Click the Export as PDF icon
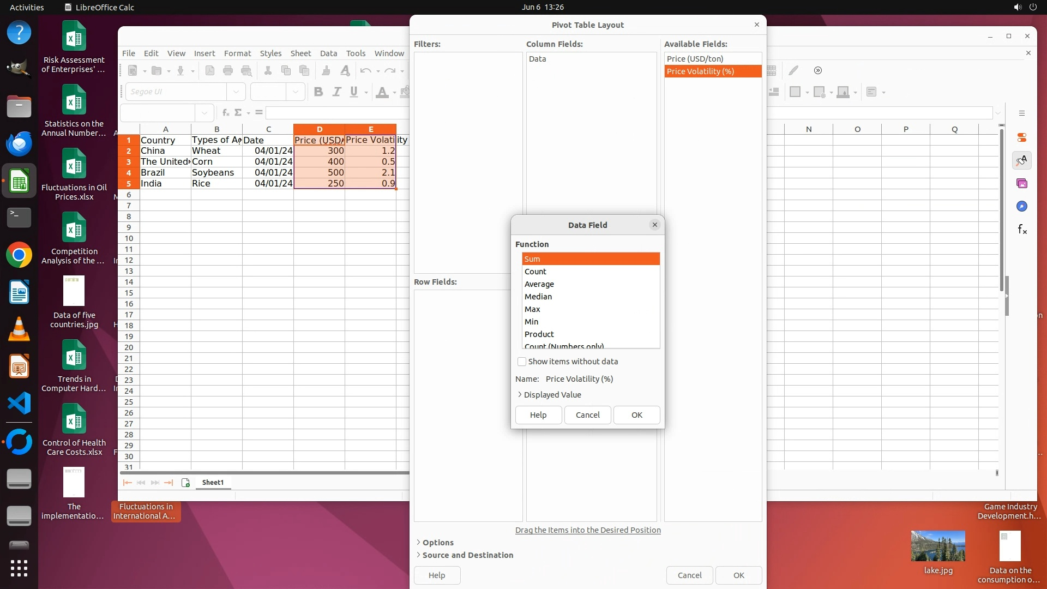The height and width of the screenshot is (589, 1047). point(210,70)
